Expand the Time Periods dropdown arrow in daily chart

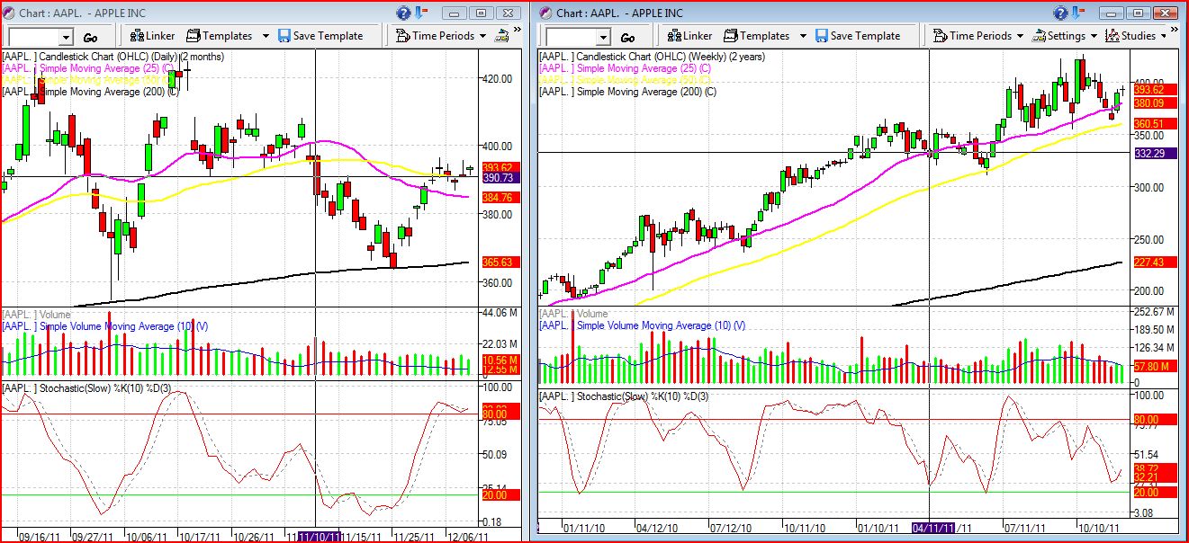[482, 36]
